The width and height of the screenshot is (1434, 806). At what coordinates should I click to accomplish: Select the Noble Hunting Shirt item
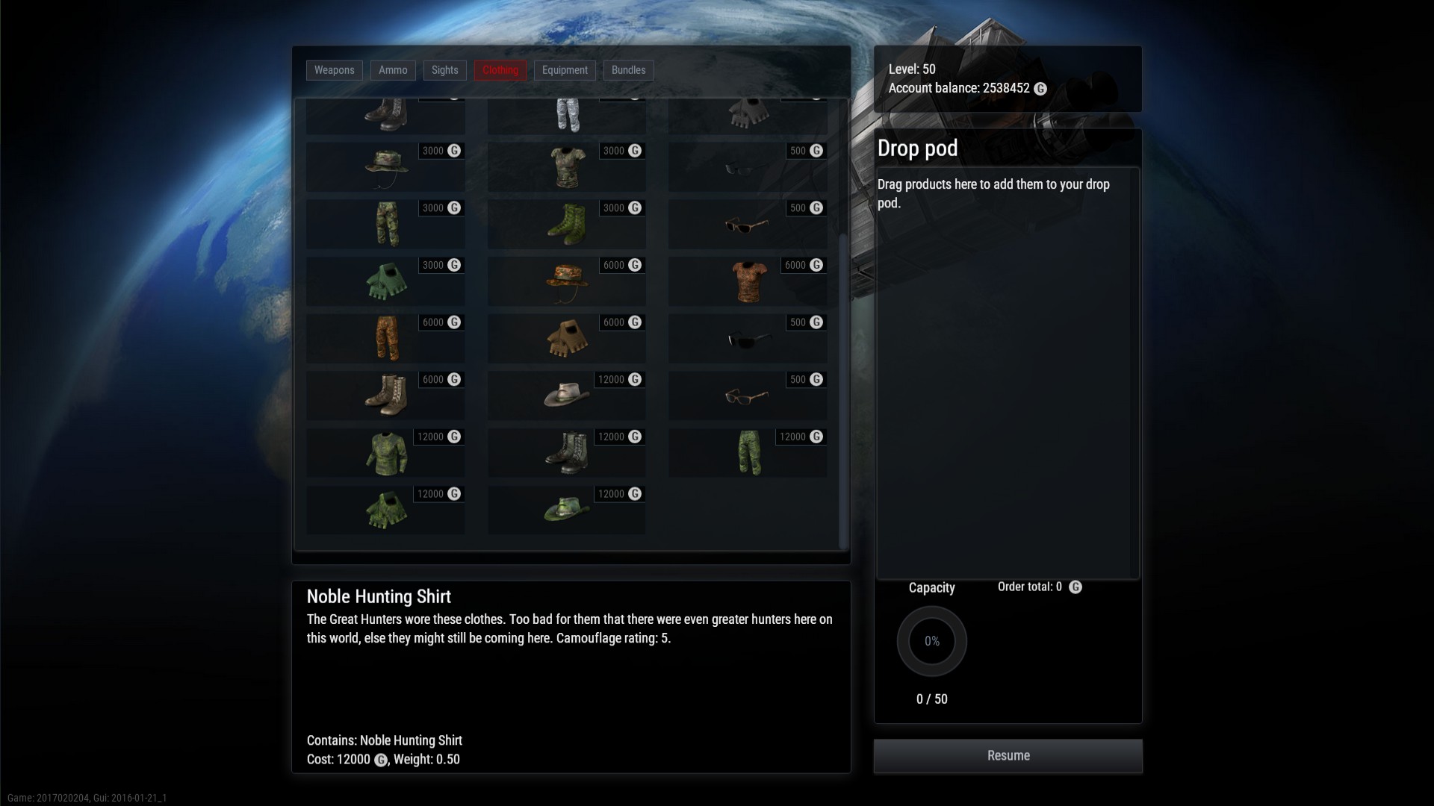click(x=385, y=453)
